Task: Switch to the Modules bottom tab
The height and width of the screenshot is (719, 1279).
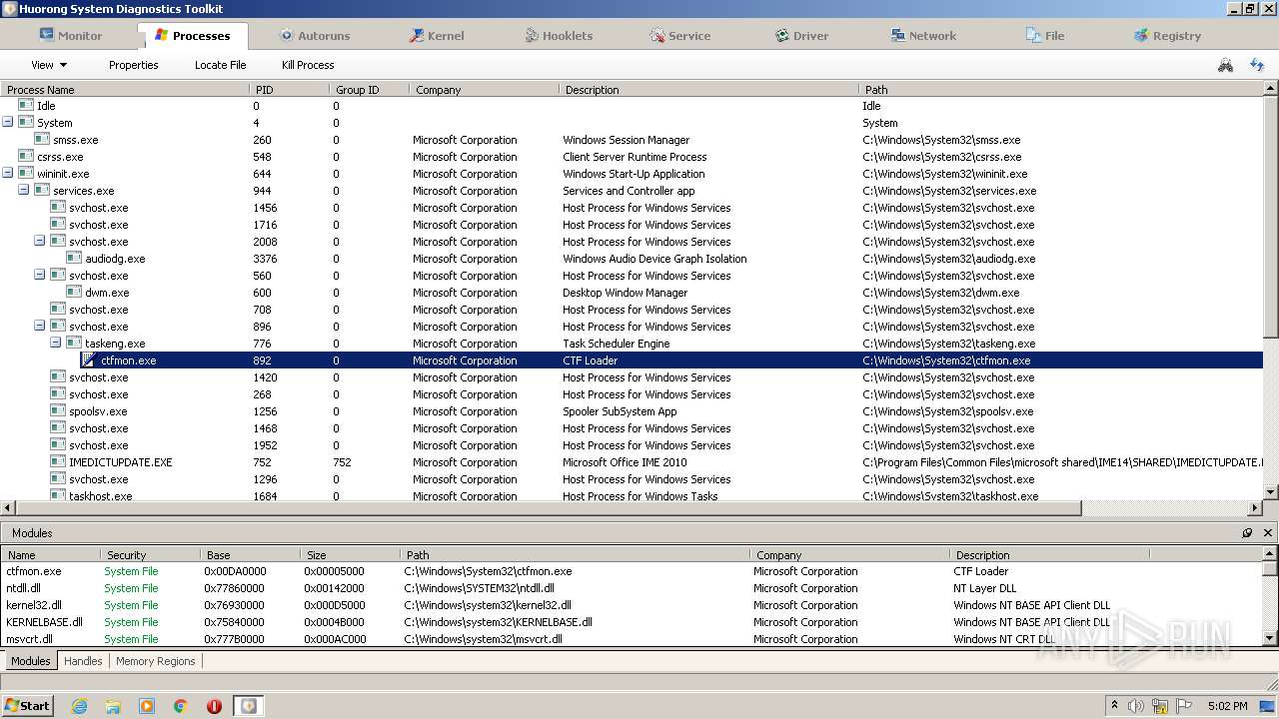Action: (x=30, y=661)
